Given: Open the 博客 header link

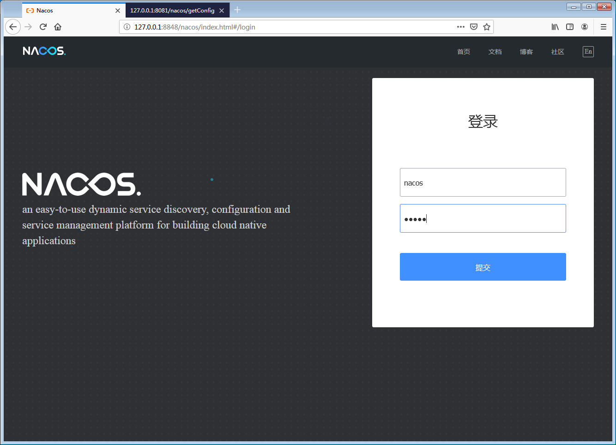Looking at the screenshot, I should (x=526, y=52).
